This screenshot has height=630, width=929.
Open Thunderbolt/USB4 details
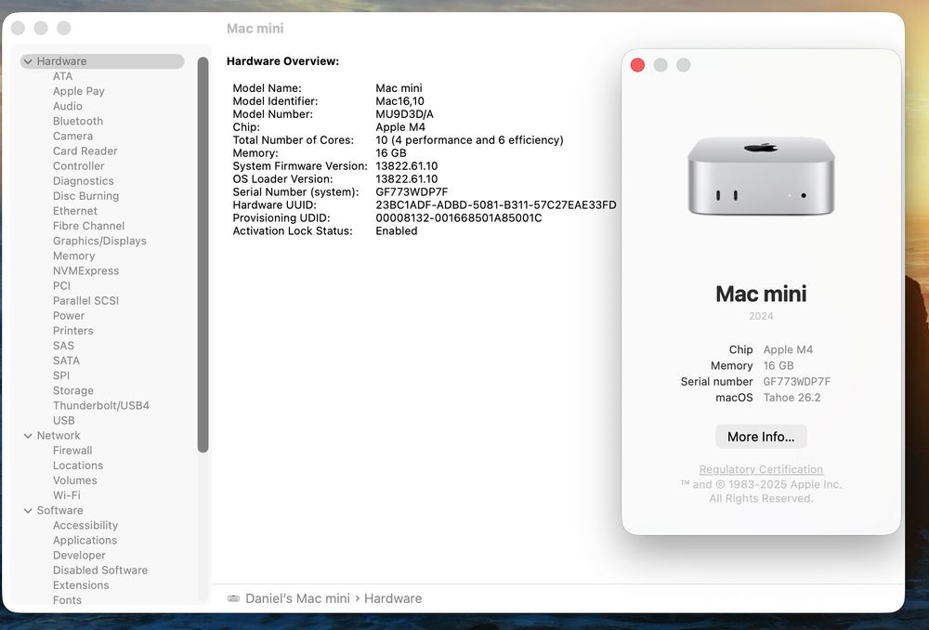click(x=100, y=405)
